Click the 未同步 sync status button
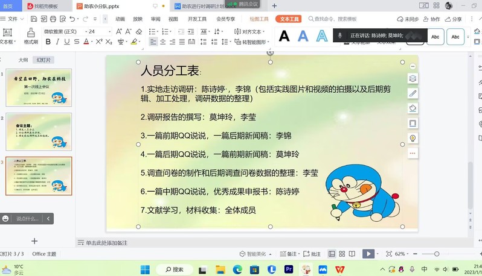Screen dimensions: 482x276 click(x=408, y=19)
